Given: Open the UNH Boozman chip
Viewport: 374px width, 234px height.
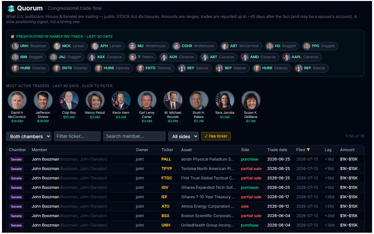Looking at the screenshot, I should (30, 46).
